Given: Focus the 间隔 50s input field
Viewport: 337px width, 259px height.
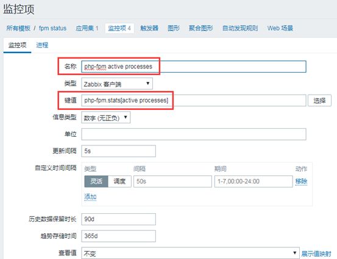Looking at the screenshot, I should coord(172,181).
